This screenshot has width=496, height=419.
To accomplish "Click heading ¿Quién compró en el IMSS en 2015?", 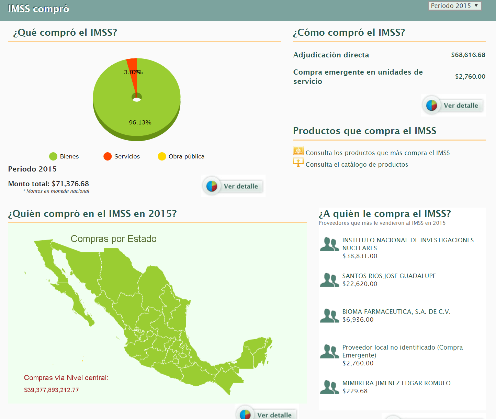I will (x=92, y=214).
